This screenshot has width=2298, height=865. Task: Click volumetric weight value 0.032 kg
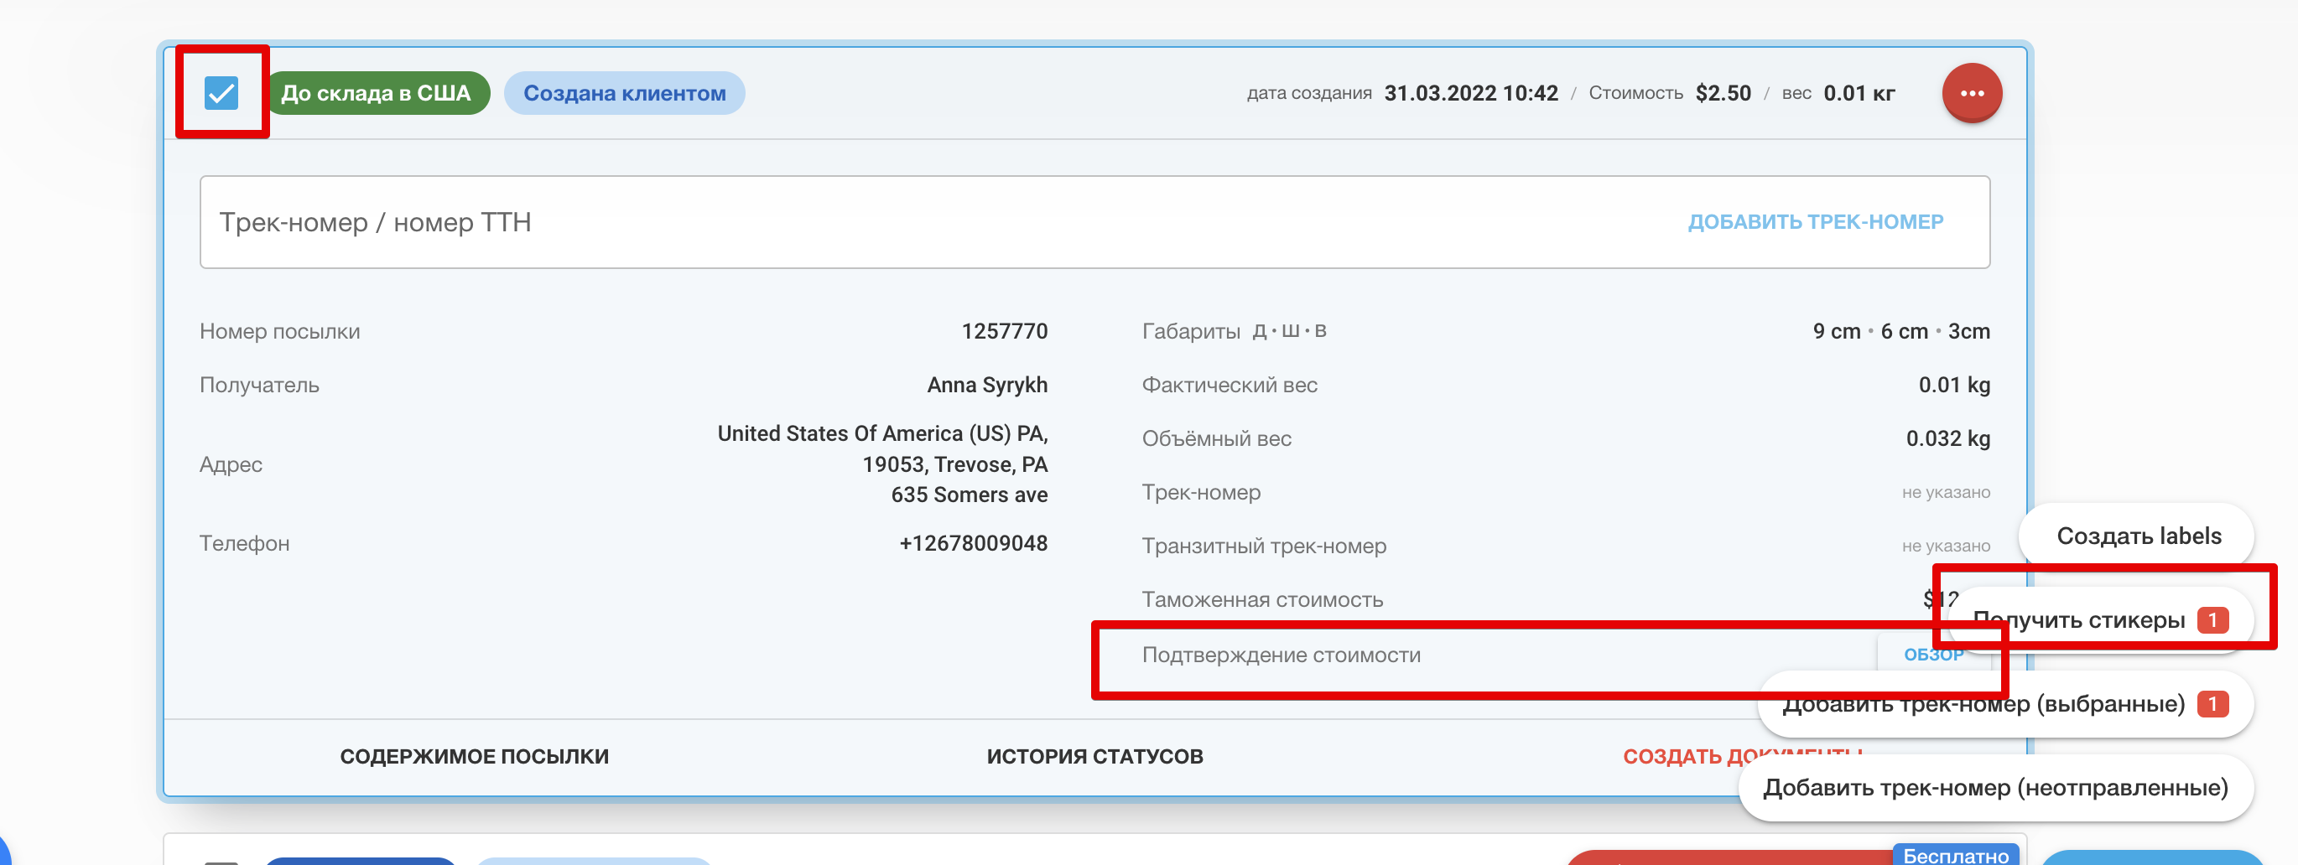click(1947, 438)
